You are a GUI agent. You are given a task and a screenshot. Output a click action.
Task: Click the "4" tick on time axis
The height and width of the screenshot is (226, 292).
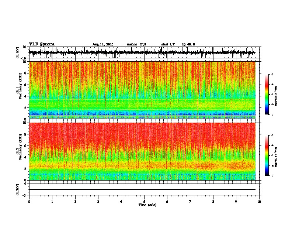pos(121,202)
